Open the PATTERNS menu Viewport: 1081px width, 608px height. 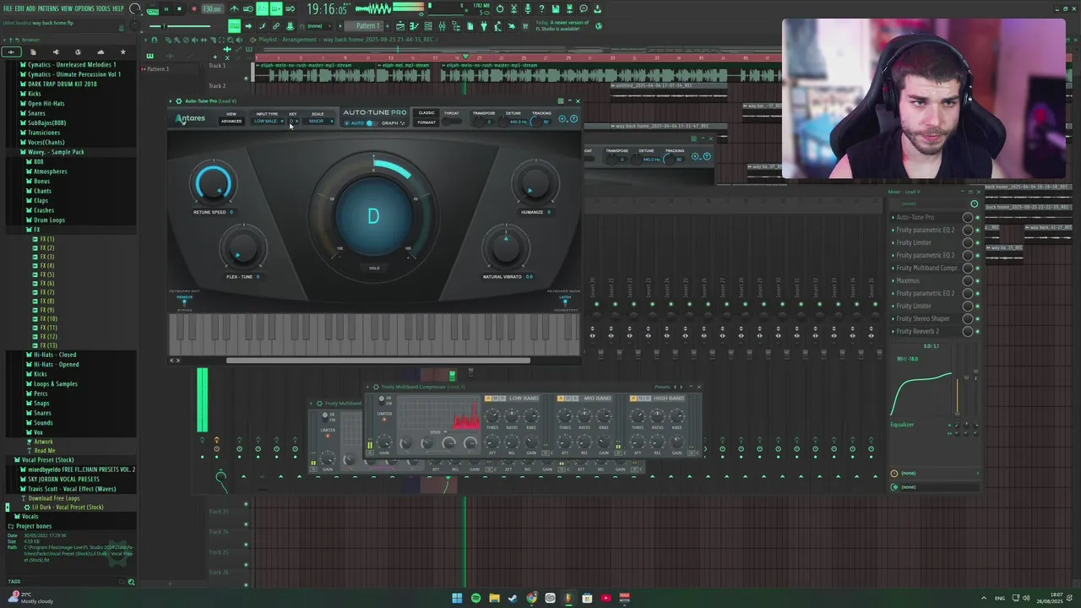tap(46, 8)
